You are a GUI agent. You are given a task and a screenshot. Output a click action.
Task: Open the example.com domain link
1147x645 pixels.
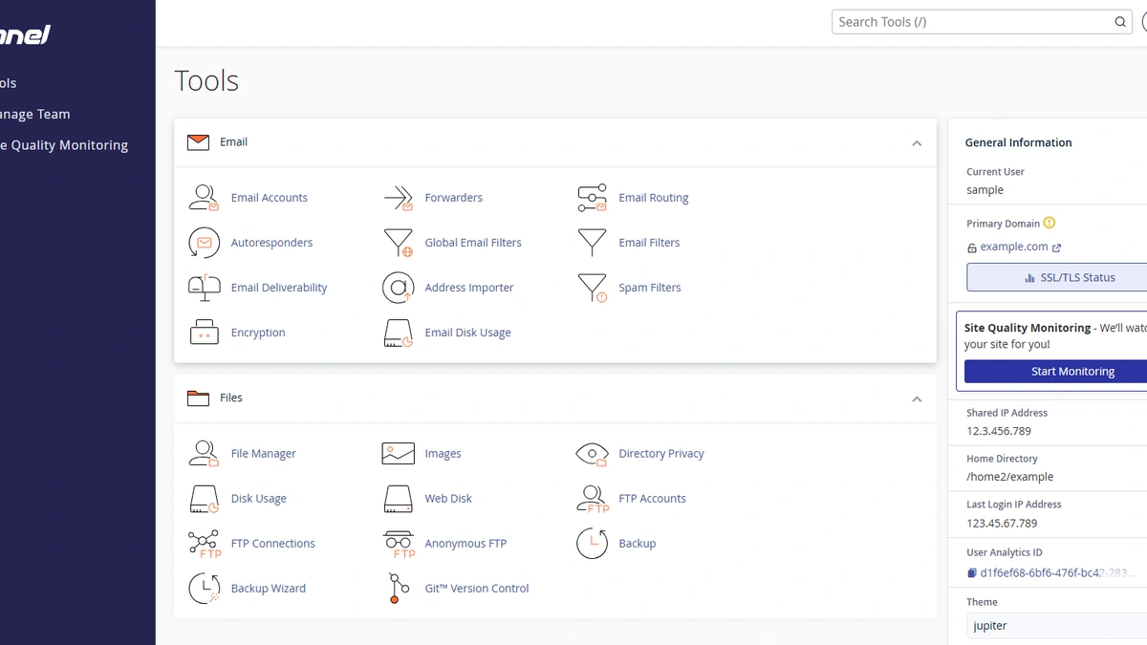click(1014, 247)
